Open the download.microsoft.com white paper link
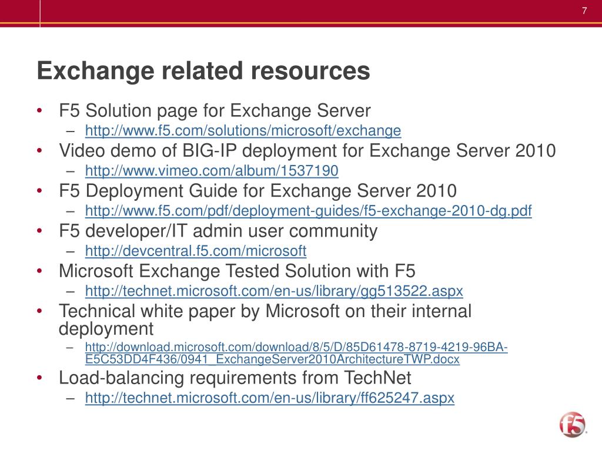The height and width of the screenshot is (451, 602). click(296, 347)
